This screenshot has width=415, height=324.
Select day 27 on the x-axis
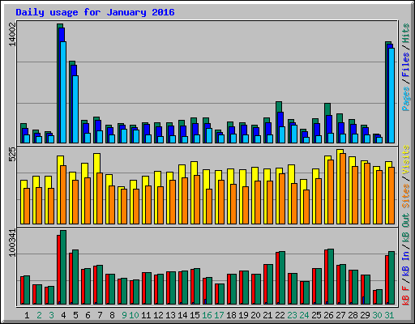click(x=340, y=315)
